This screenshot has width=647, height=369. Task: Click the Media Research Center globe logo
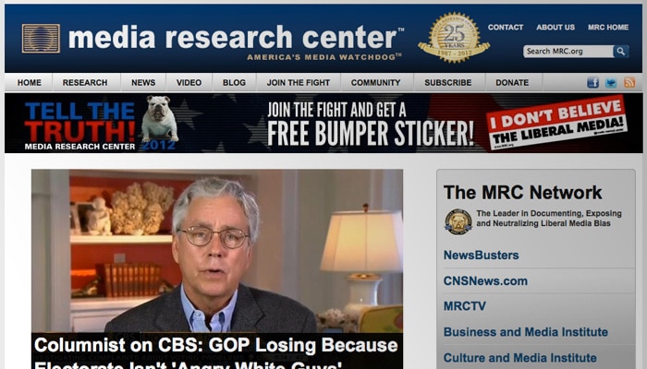[x=41, y=39]
